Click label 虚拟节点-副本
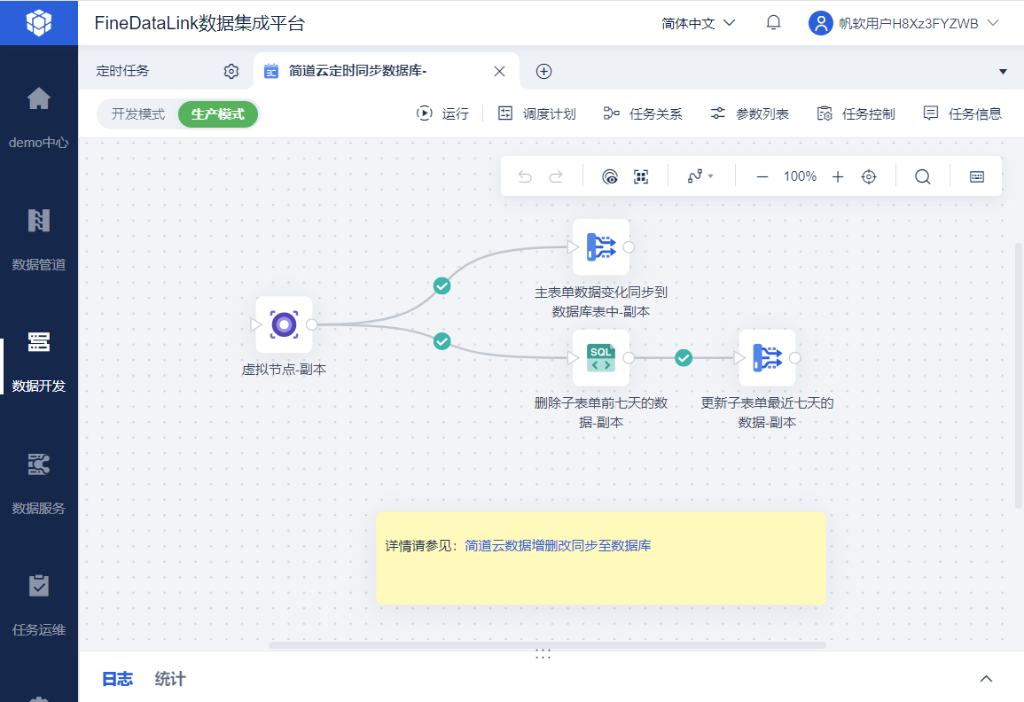This screenshot has width=1024, height=702. 284,370
